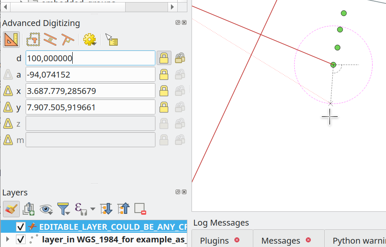386x247 pixels.
Task: Enable the Advanced Digitizing tool
Action: [x=11, y=39]
